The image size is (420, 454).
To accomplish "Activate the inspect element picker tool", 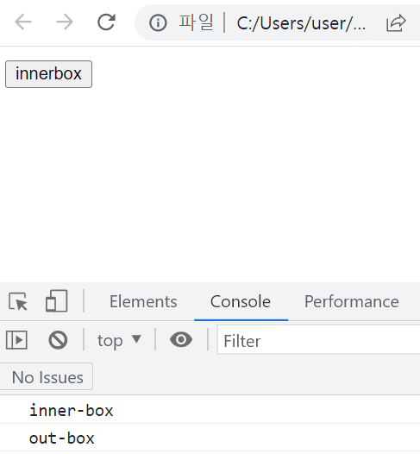I will (18, 302).
